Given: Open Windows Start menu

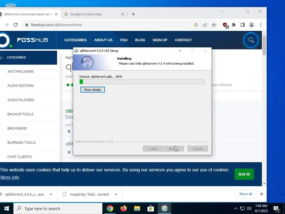Looking at the screenshot, I should [x=7, y=208].
